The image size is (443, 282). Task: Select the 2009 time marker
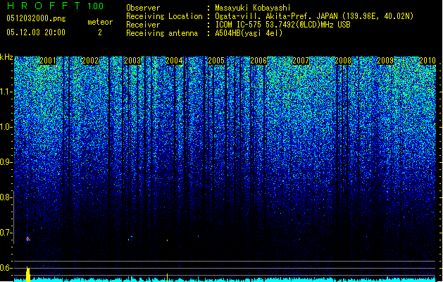click(385, 61)
